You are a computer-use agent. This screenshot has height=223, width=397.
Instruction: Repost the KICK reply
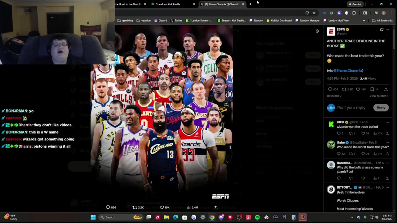click(x=351, y=133)
